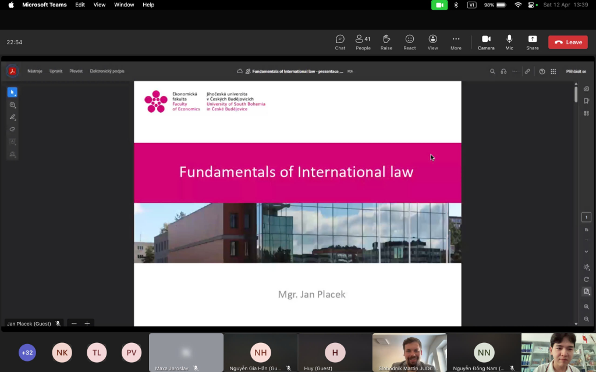Toggle the Camera on or off
Viewport: 596px width, 372px height.
click(486, 42)
